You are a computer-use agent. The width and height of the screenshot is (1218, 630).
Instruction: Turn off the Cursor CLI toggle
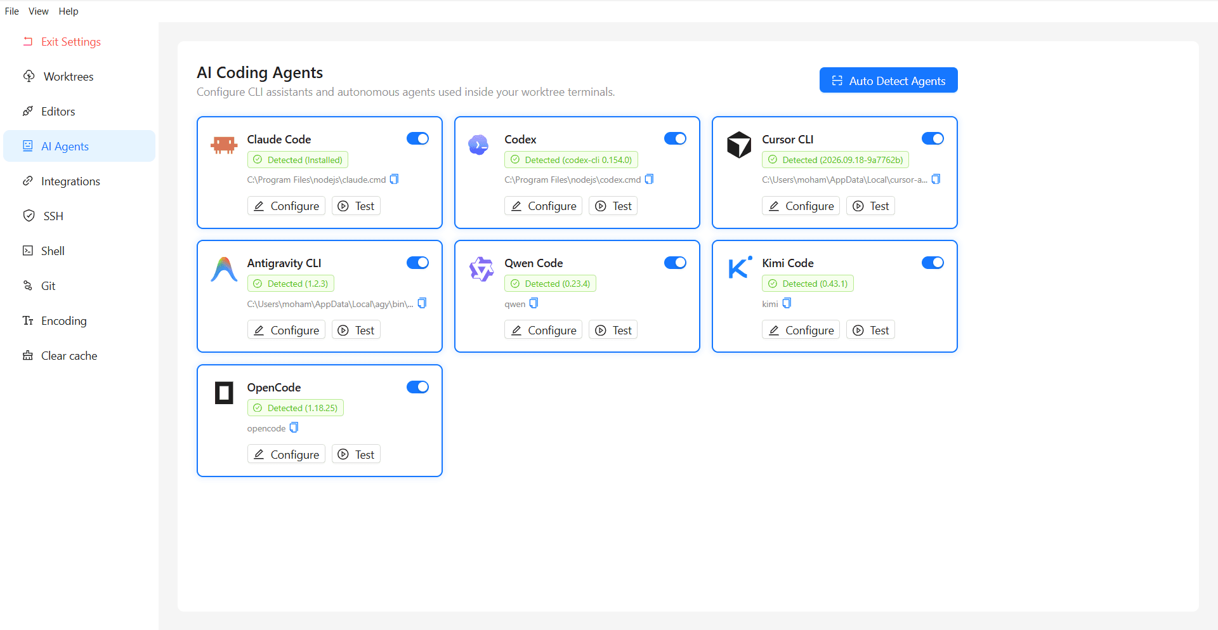[933, 138]
